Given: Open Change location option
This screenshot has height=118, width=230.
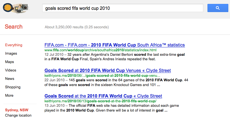Looking at the screenshot, I should (18, 115).
